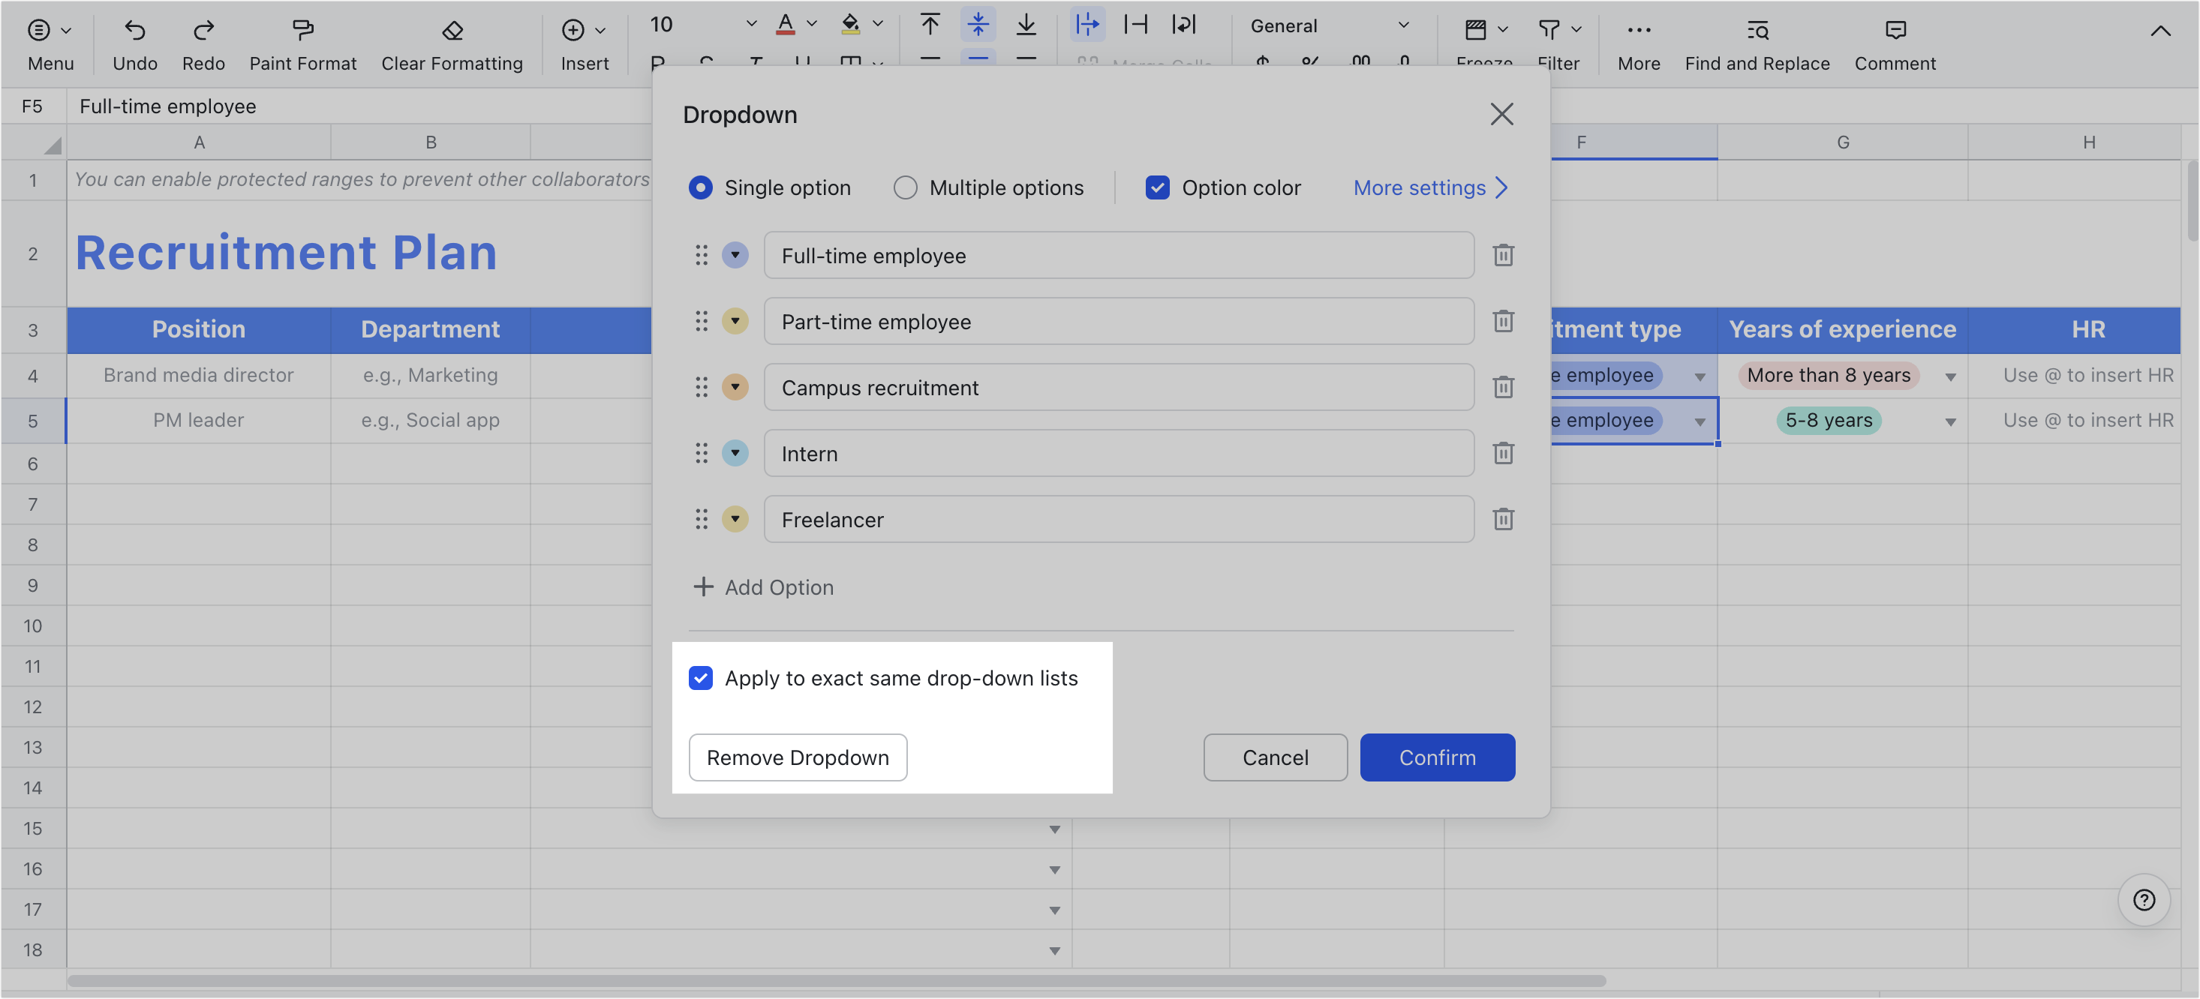Image resolution: width=2200 pixels, height=999 pixels.
Task: Select the Single option radio button
Action: [701, 187]
